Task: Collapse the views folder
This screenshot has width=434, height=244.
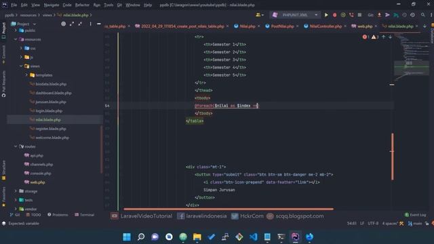Action: tap(21, 66)
